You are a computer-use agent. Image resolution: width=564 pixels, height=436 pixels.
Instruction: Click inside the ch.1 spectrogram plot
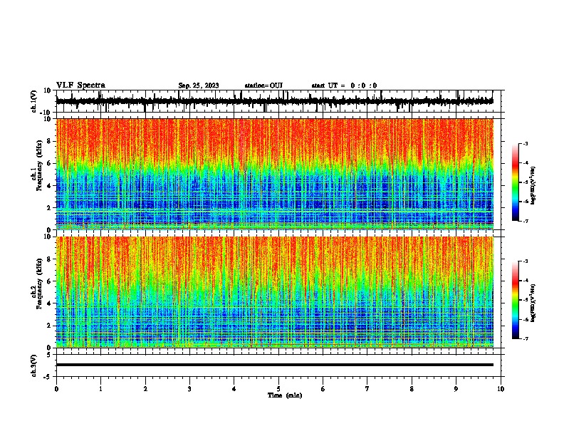[275, 174]
